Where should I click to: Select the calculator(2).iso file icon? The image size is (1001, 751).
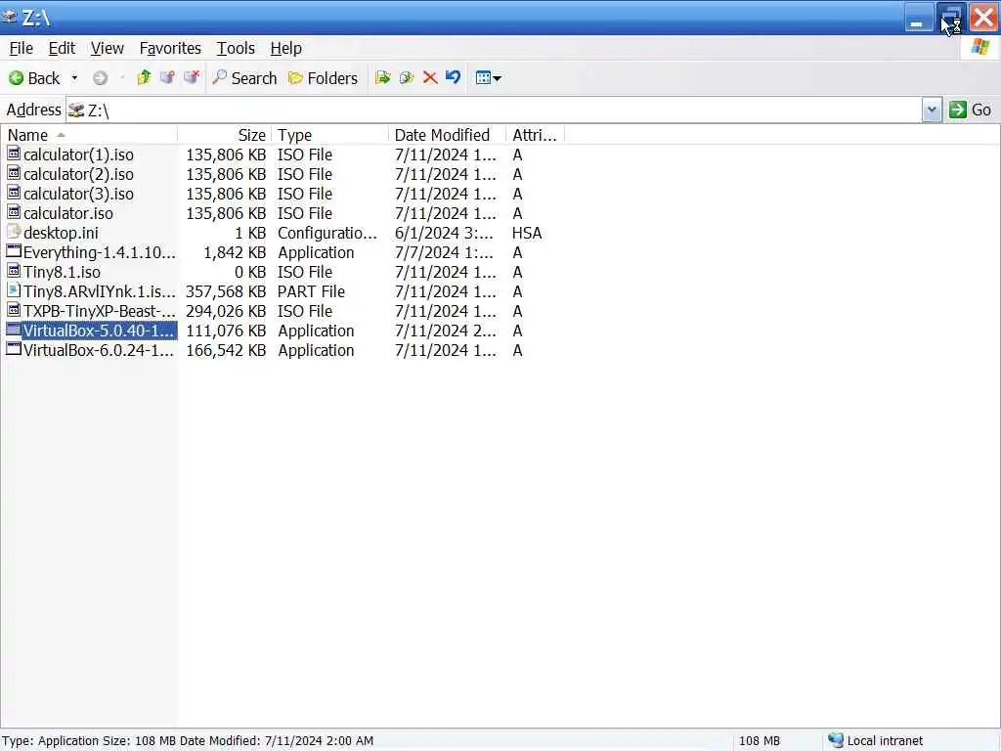[14, 174]
